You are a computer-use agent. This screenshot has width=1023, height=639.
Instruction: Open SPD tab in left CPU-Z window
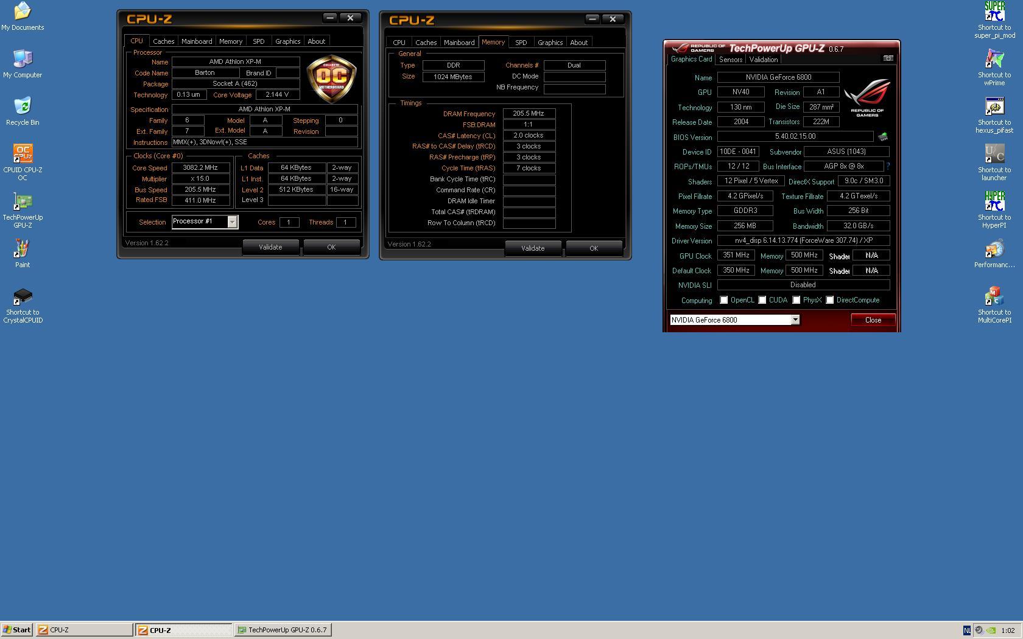tap(259, 41)
